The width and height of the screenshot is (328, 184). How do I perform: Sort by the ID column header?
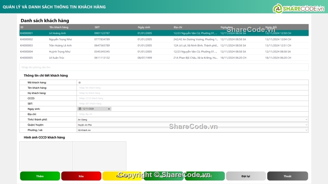22,27
